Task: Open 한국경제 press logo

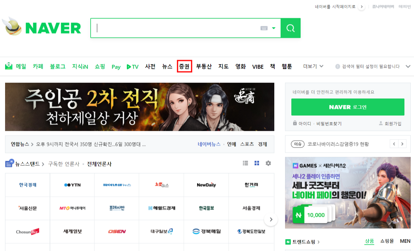Action: click(28, 185)
